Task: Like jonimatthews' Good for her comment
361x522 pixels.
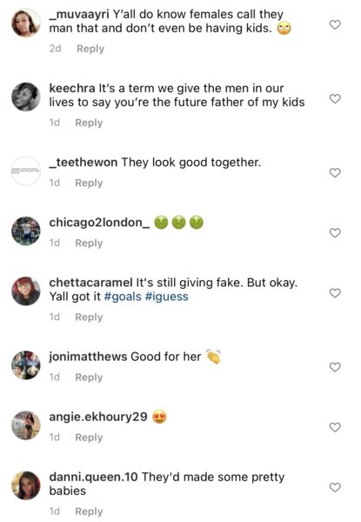Action: (x=335, y=367)
